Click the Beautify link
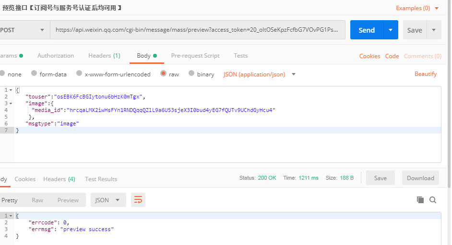Viewport: 452px width, 245px height. [x=426, y=74]
